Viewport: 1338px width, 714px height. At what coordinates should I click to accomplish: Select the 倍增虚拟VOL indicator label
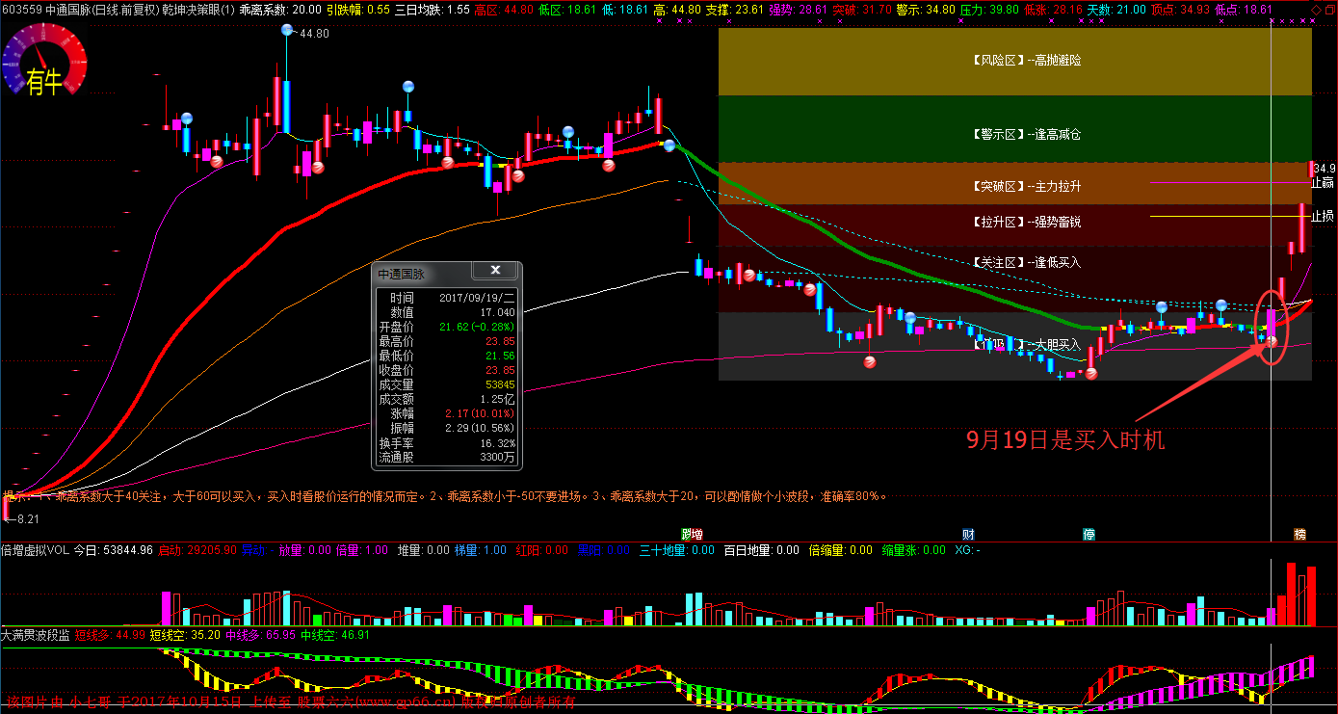pos(35,550)
